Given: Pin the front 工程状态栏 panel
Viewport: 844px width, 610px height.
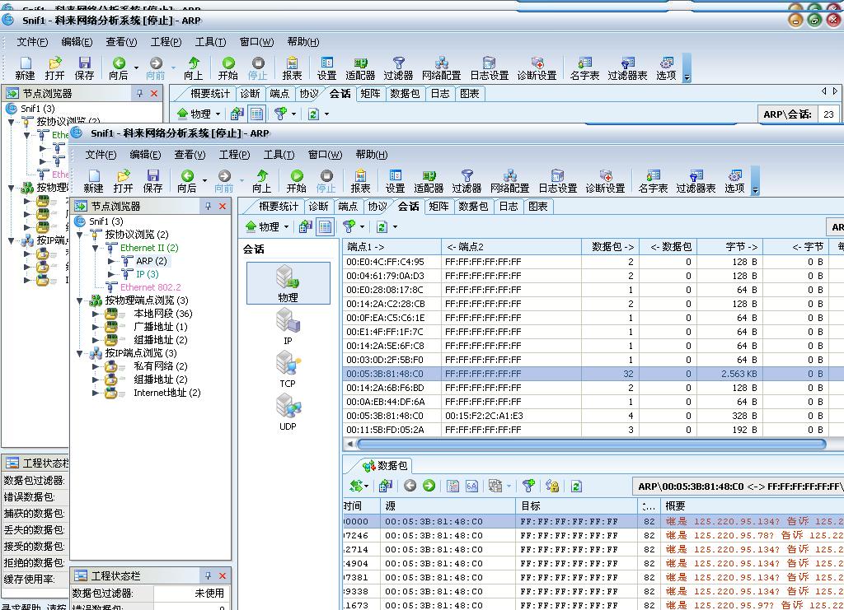Looking at the screenshot, I should click(208, 575).
